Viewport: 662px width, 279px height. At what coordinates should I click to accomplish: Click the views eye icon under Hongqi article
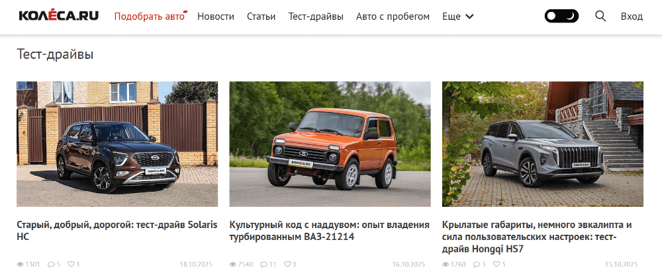(x=446, y=264)
